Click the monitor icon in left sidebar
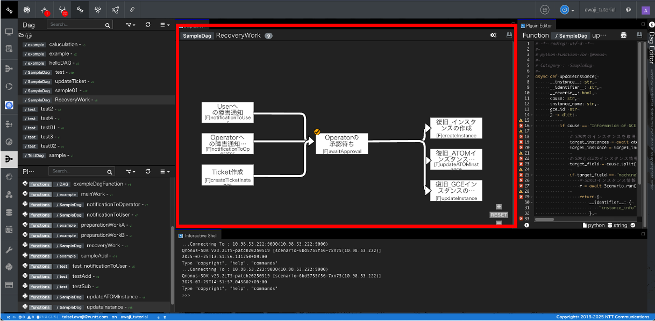Image resolution: width=655 pixels, height=321 pixels. pos(9,32)
